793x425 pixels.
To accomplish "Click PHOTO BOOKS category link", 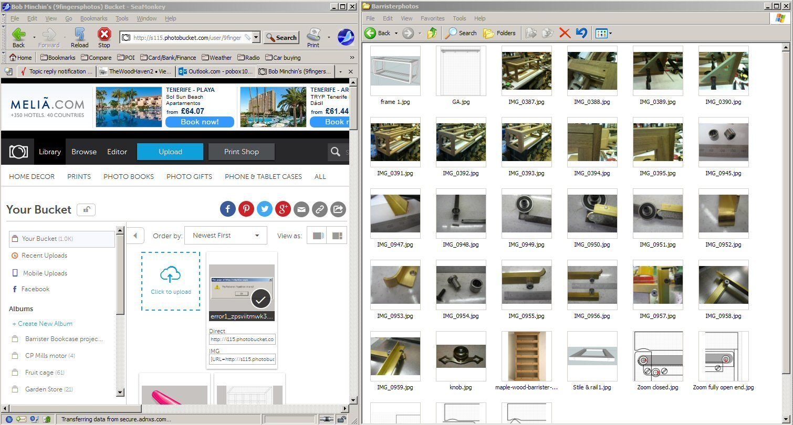I will click(129, 177).
